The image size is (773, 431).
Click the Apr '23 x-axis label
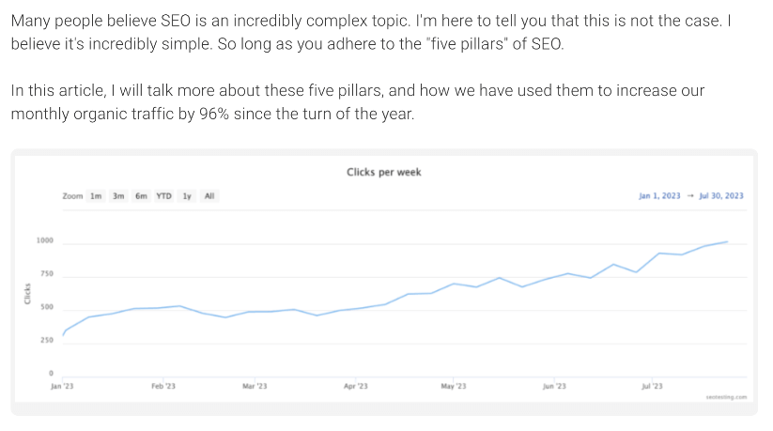(x=356, y=386)
